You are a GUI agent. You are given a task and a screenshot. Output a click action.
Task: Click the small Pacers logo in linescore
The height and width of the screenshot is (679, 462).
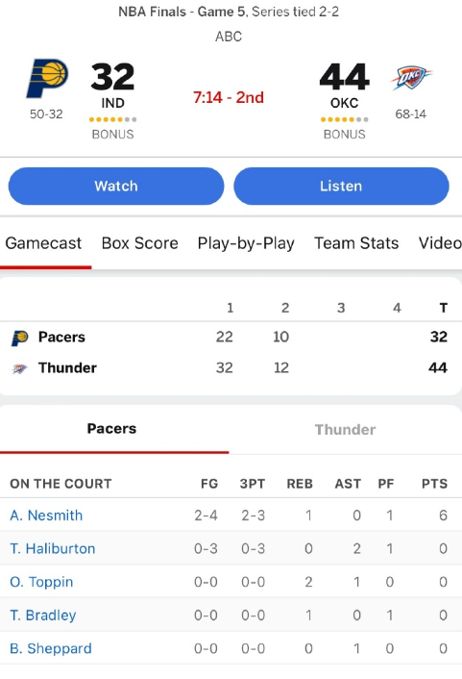click(x=19, y=338)
